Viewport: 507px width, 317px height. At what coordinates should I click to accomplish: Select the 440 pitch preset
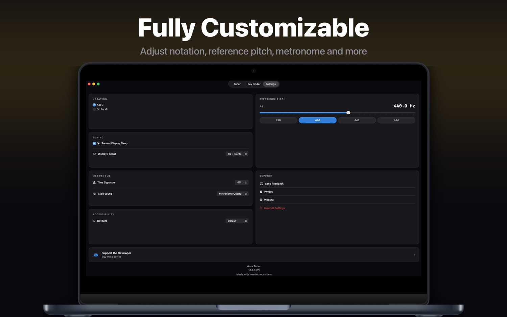(x=317, y=120)
